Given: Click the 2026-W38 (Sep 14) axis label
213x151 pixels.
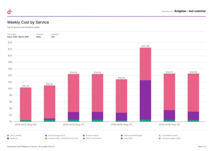Looking at the screenshot, I should 169,124.
